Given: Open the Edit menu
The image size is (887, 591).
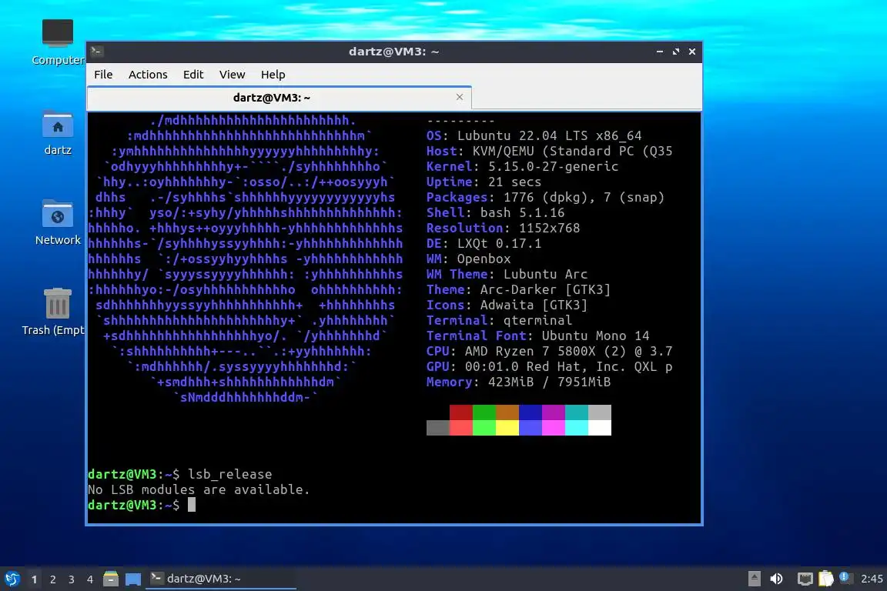Looking at the screenshot, I should (193, 75).
